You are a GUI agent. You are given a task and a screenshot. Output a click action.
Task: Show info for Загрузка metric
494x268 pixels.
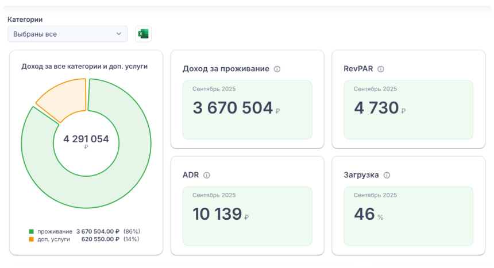tap(387, 175)
